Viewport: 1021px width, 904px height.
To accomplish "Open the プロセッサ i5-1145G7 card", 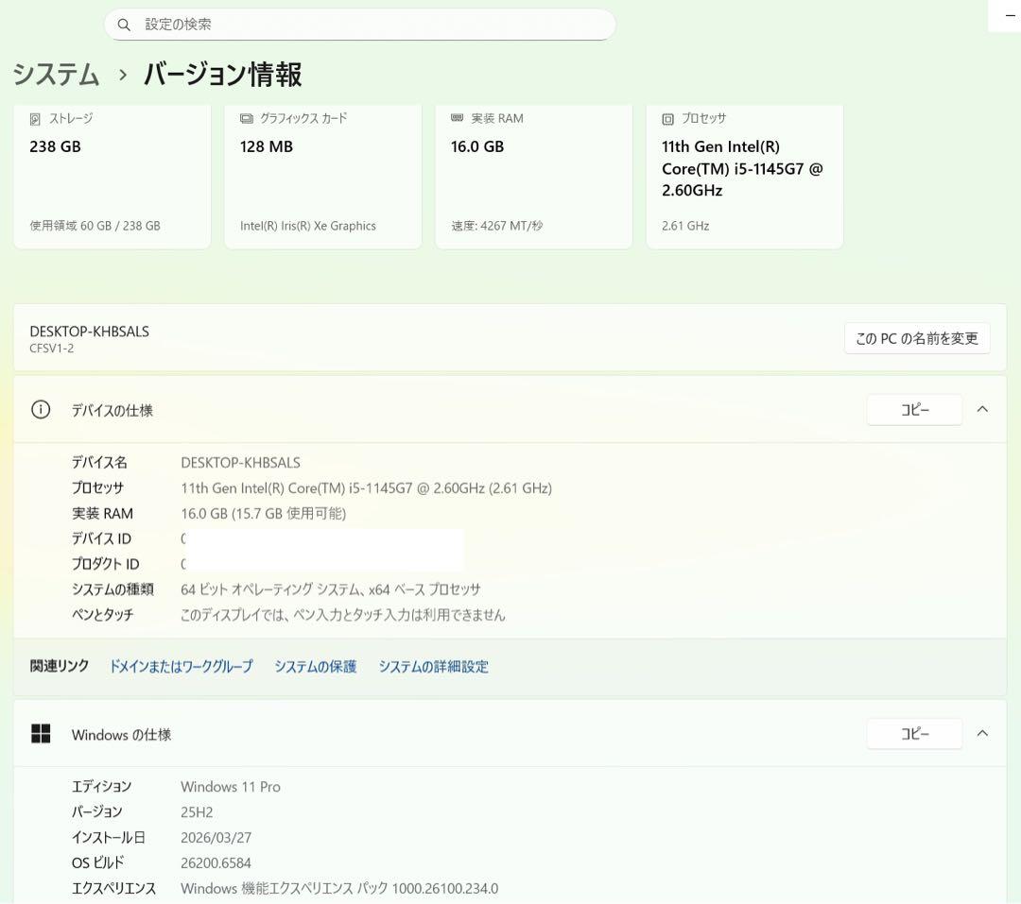I will pyautogui.click(x=744, y=177).
